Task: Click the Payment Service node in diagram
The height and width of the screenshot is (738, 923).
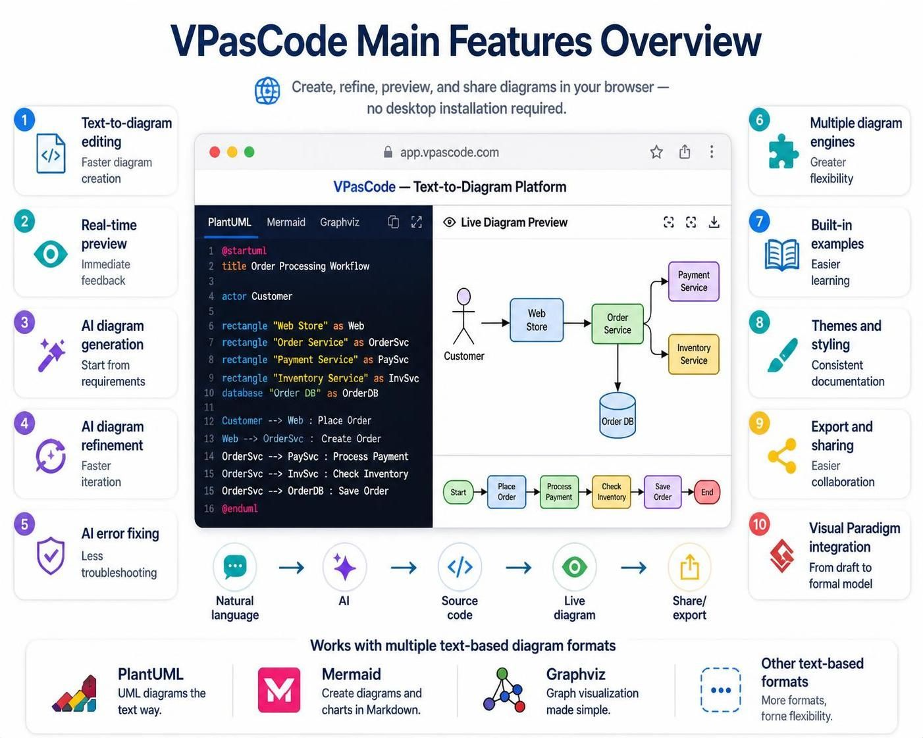Action: (694, 282)
